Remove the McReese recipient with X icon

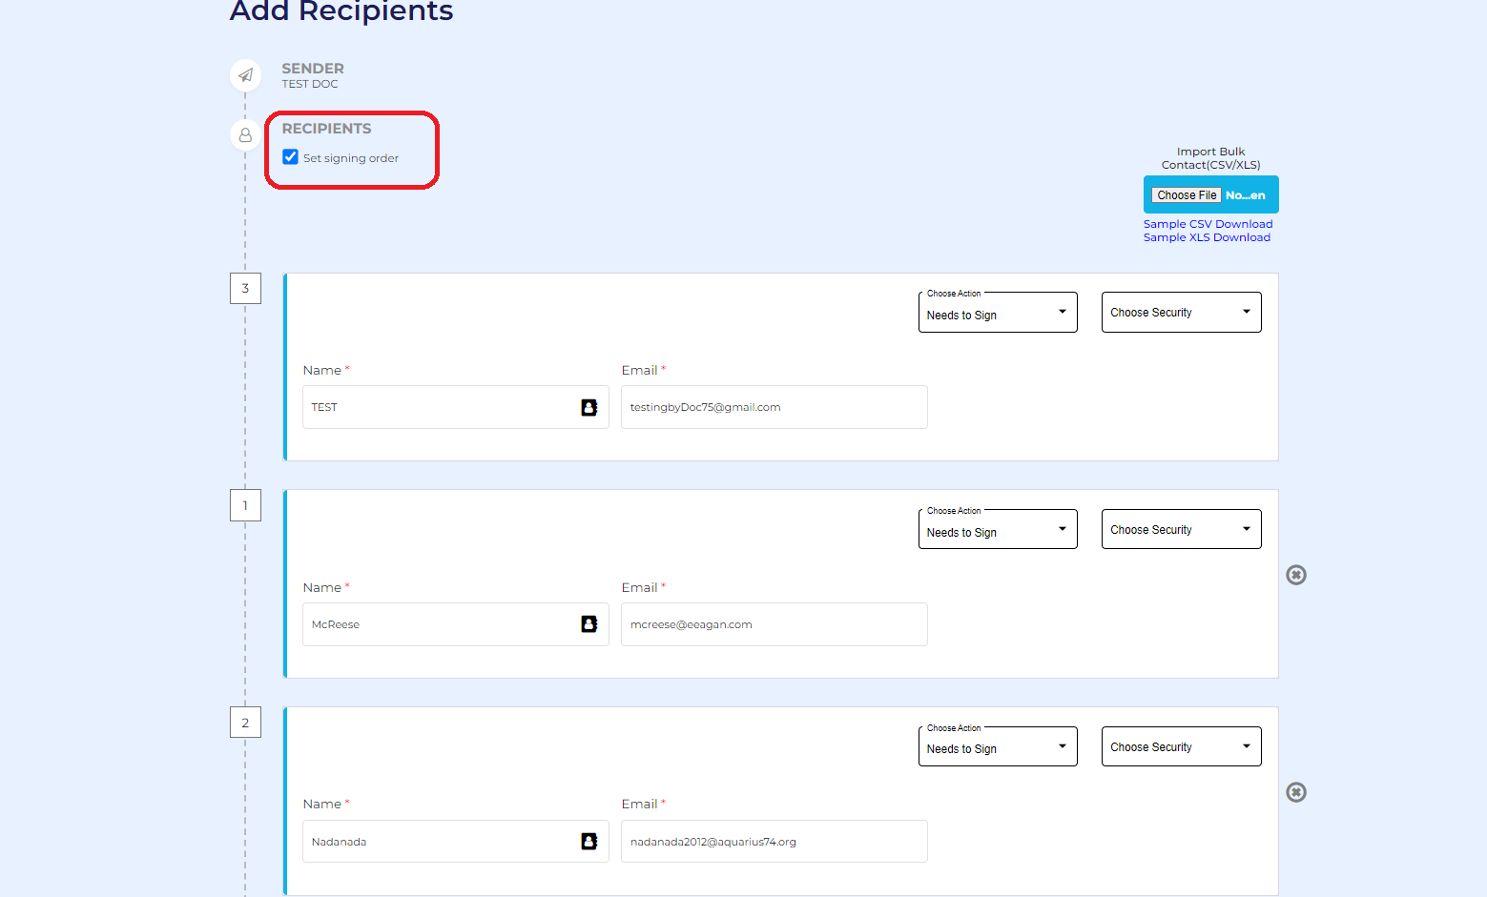point(1295,575)
